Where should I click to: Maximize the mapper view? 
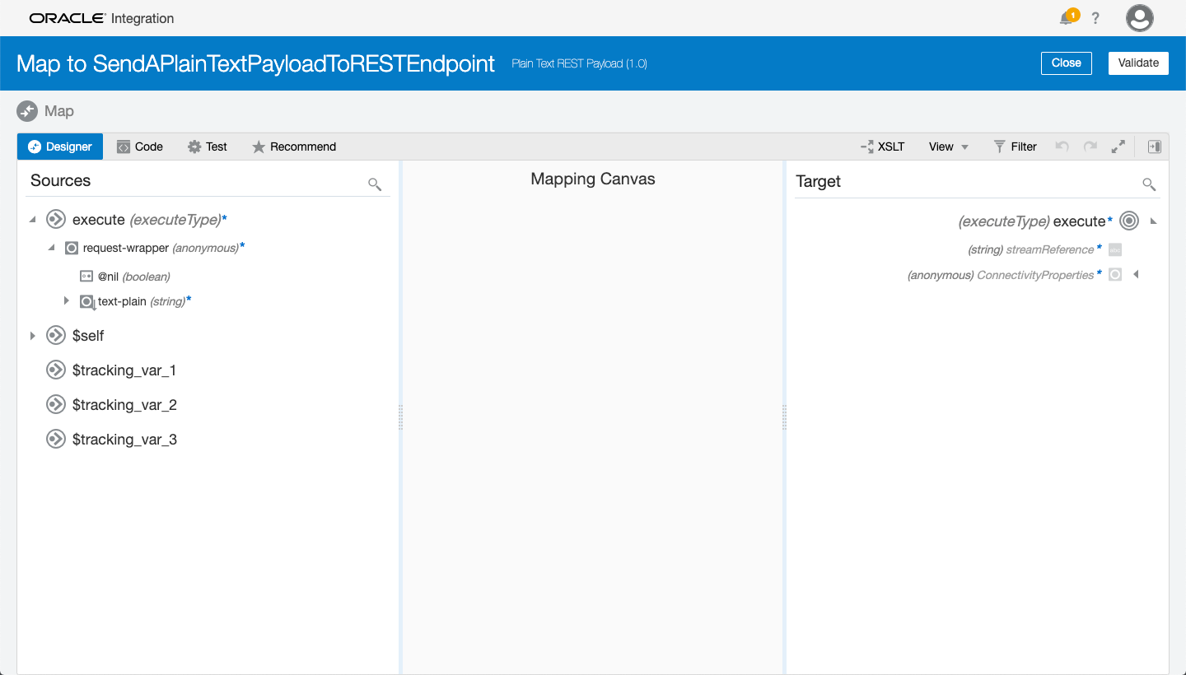click(1118, 147)
